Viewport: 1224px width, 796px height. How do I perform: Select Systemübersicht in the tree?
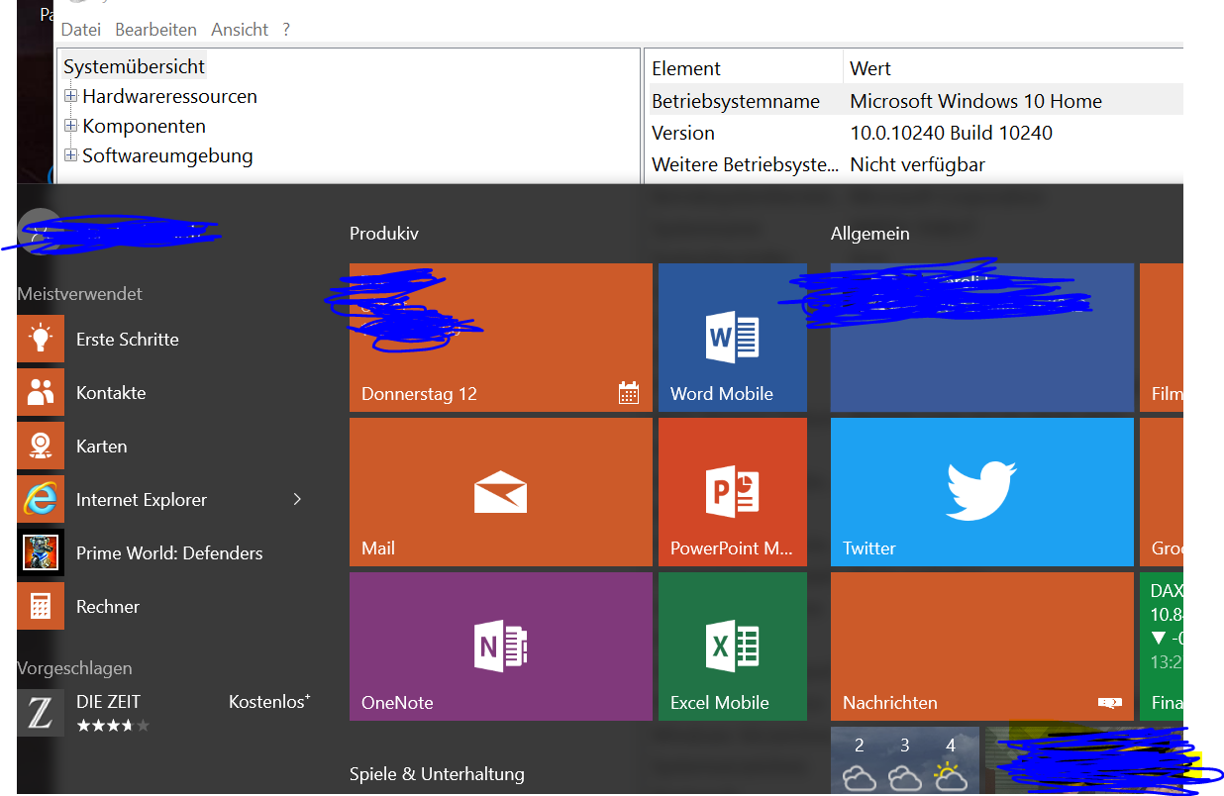134,67
